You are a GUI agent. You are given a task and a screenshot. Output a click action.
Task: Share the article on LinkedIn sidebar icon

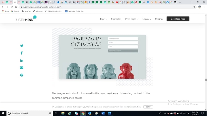point(21,60)
